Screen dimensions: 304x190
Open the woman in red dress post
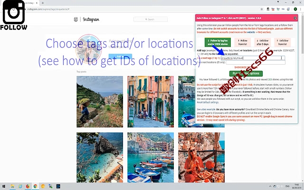201,157
